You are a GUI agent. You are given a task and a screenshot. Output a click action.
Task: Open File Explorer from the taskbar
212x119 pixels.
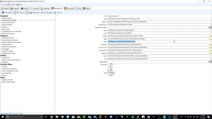57,117
